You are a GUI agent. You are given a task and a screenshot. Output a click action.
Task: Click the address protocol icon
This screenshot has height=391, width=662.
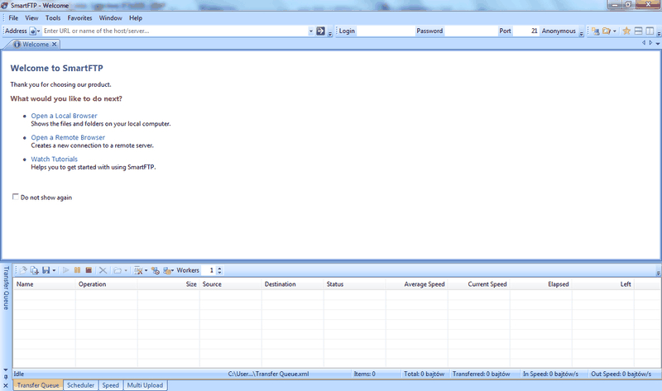click(x=32, y=31)
